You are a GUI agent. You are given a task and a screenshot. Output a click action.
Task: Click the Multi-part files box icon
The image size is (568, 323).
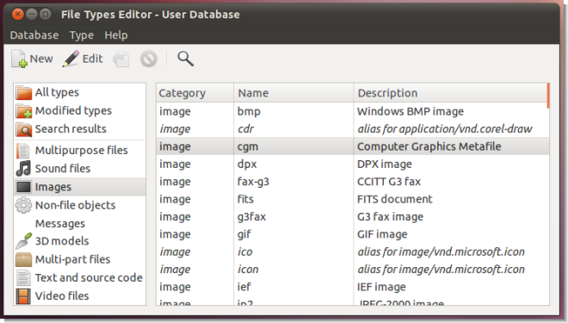point(23,259)
